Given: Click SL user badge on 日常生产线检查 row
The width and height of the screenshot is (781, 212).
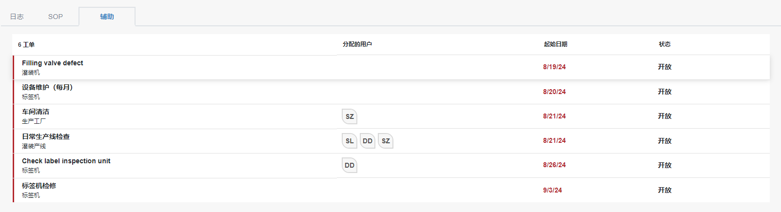Looking at the screenshot, I should [350, 141].
